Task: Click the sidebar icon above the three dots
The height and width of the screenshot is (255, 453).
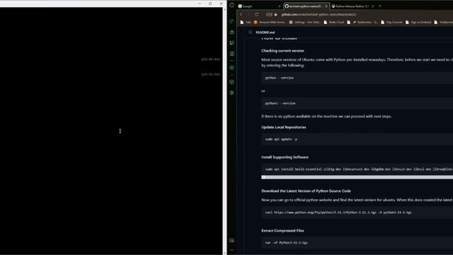Action: (x=231, y=240)
